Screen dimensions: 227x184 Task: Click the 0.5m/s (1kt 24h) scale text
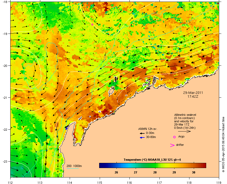point(185,128)
